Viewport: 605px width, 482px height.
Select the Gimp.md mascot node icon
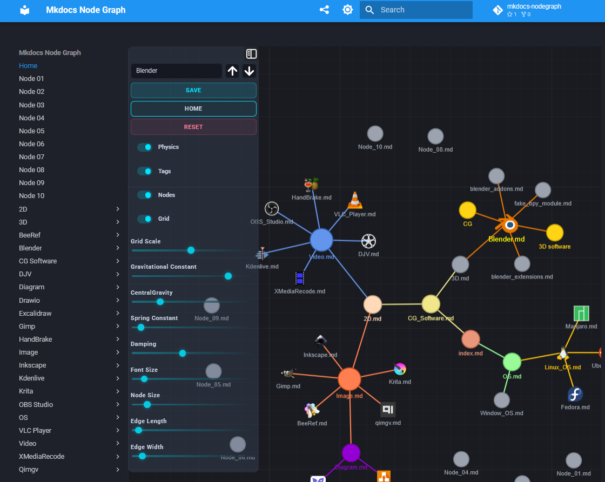point(288,373)
